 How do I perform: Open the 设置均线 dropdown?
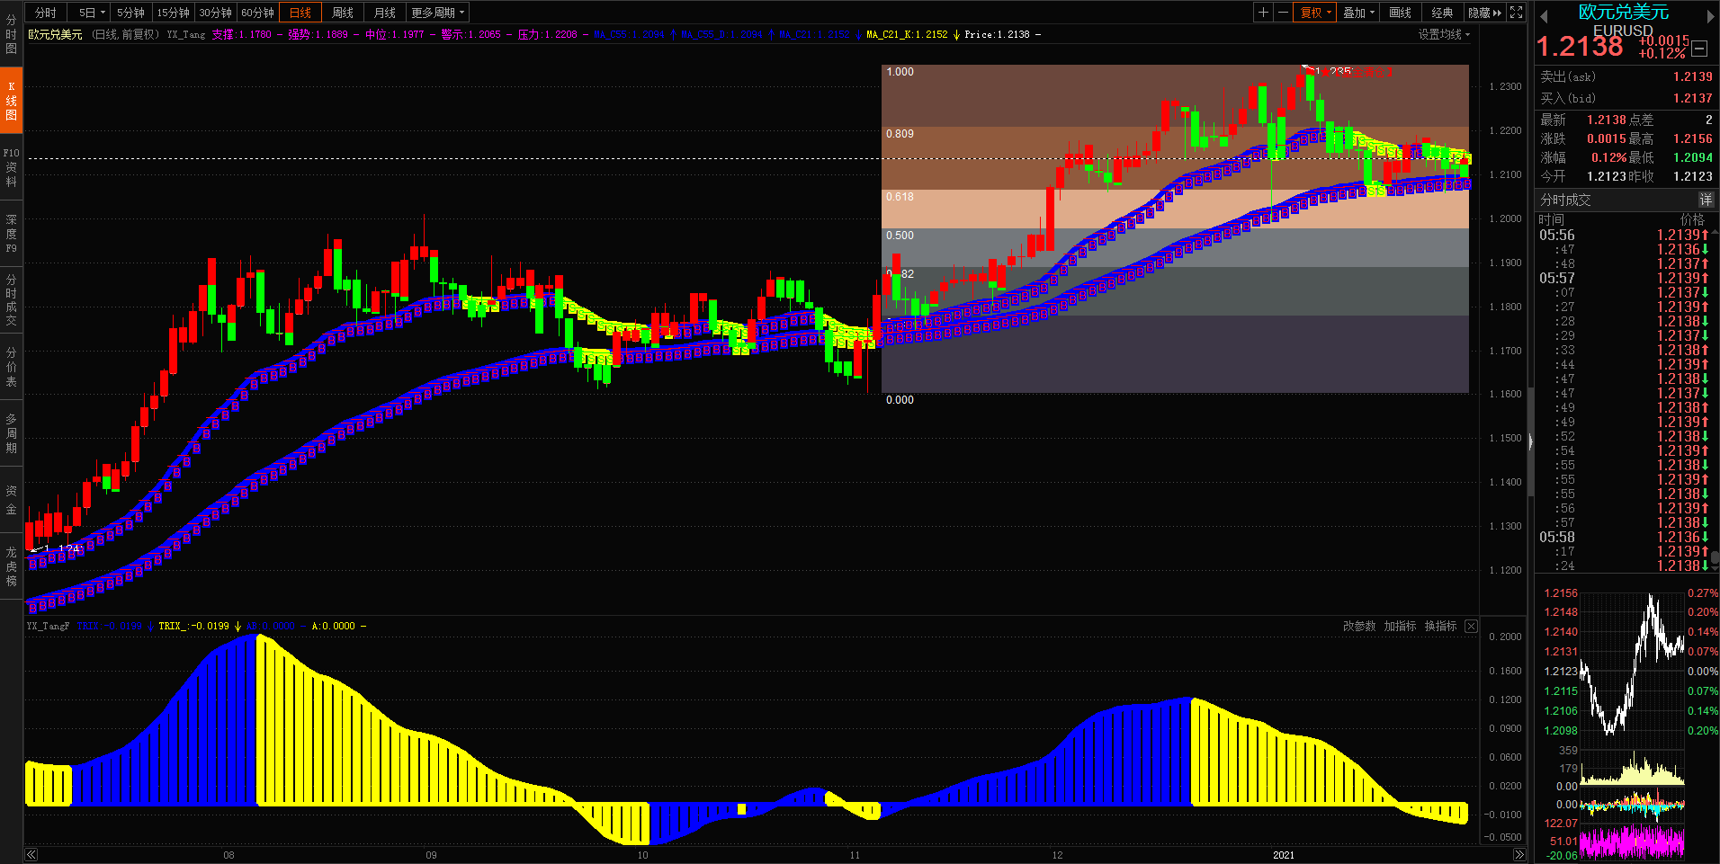coord(1444,34)
